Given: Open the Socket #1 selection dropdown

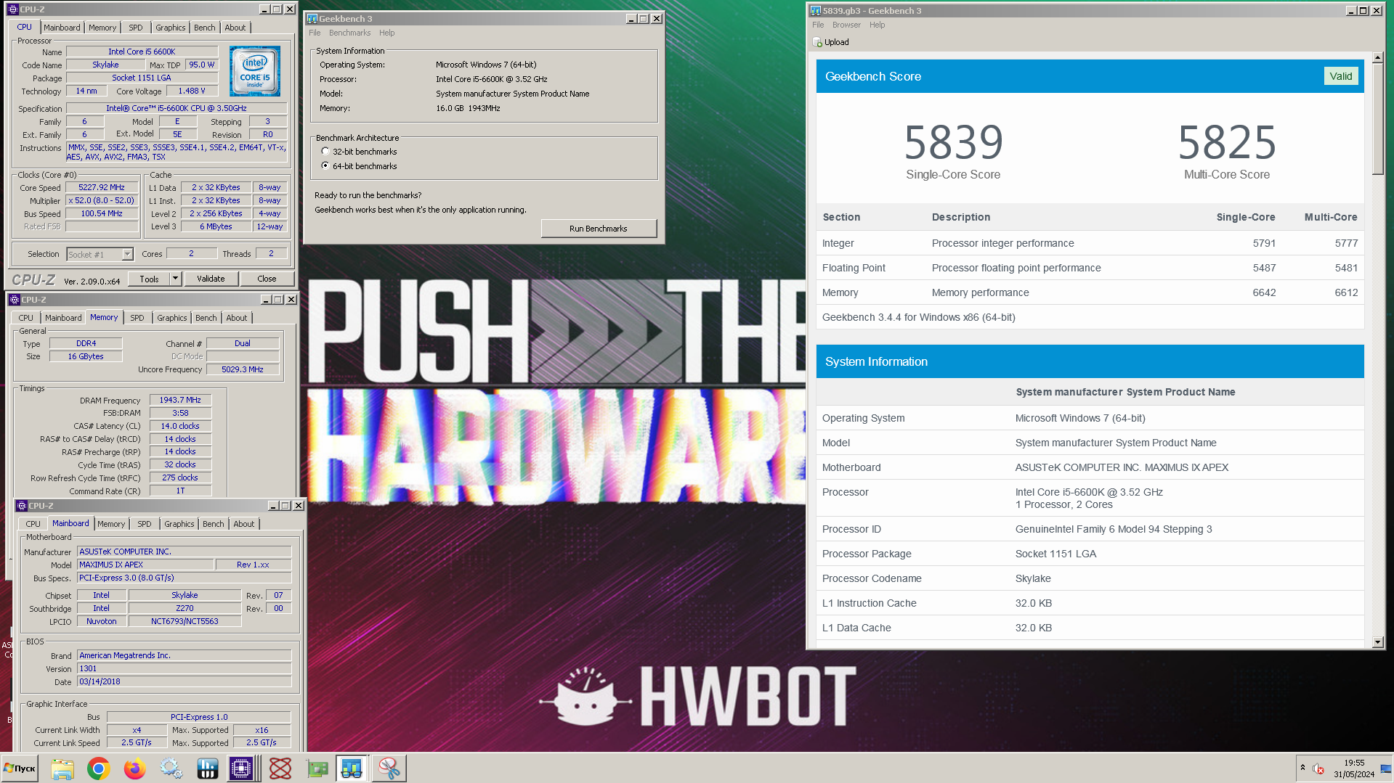Looking at the screenshot, I should (128, 255).
